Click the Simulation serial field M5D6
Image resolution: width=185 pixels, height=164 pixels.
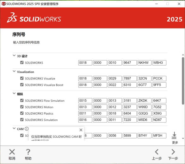144,120
